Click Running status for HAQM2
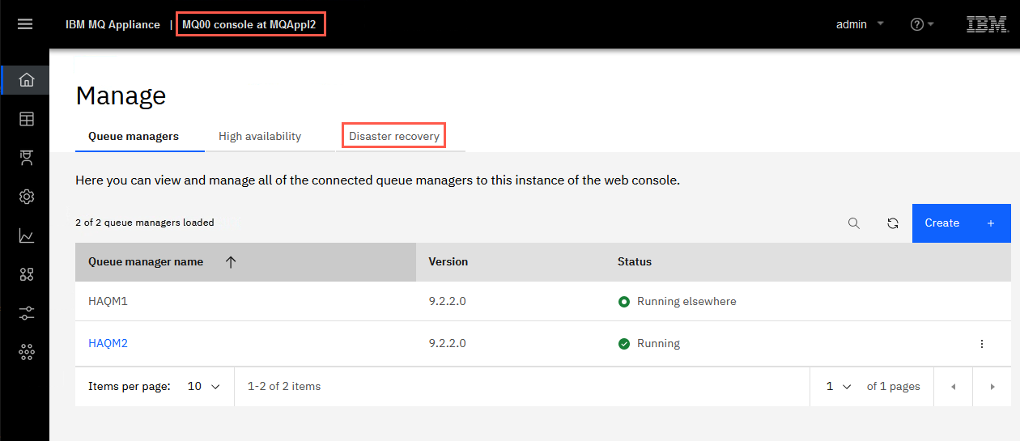Screen dimensions: 1020x441 658,343
